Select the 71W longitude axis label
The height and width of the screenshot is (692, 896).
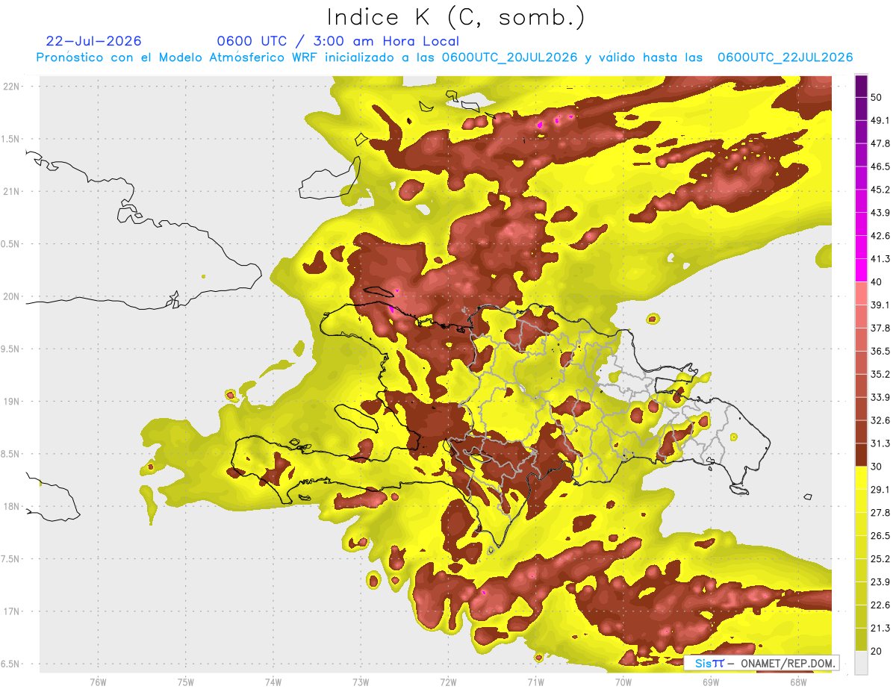[x=535, y=682]
